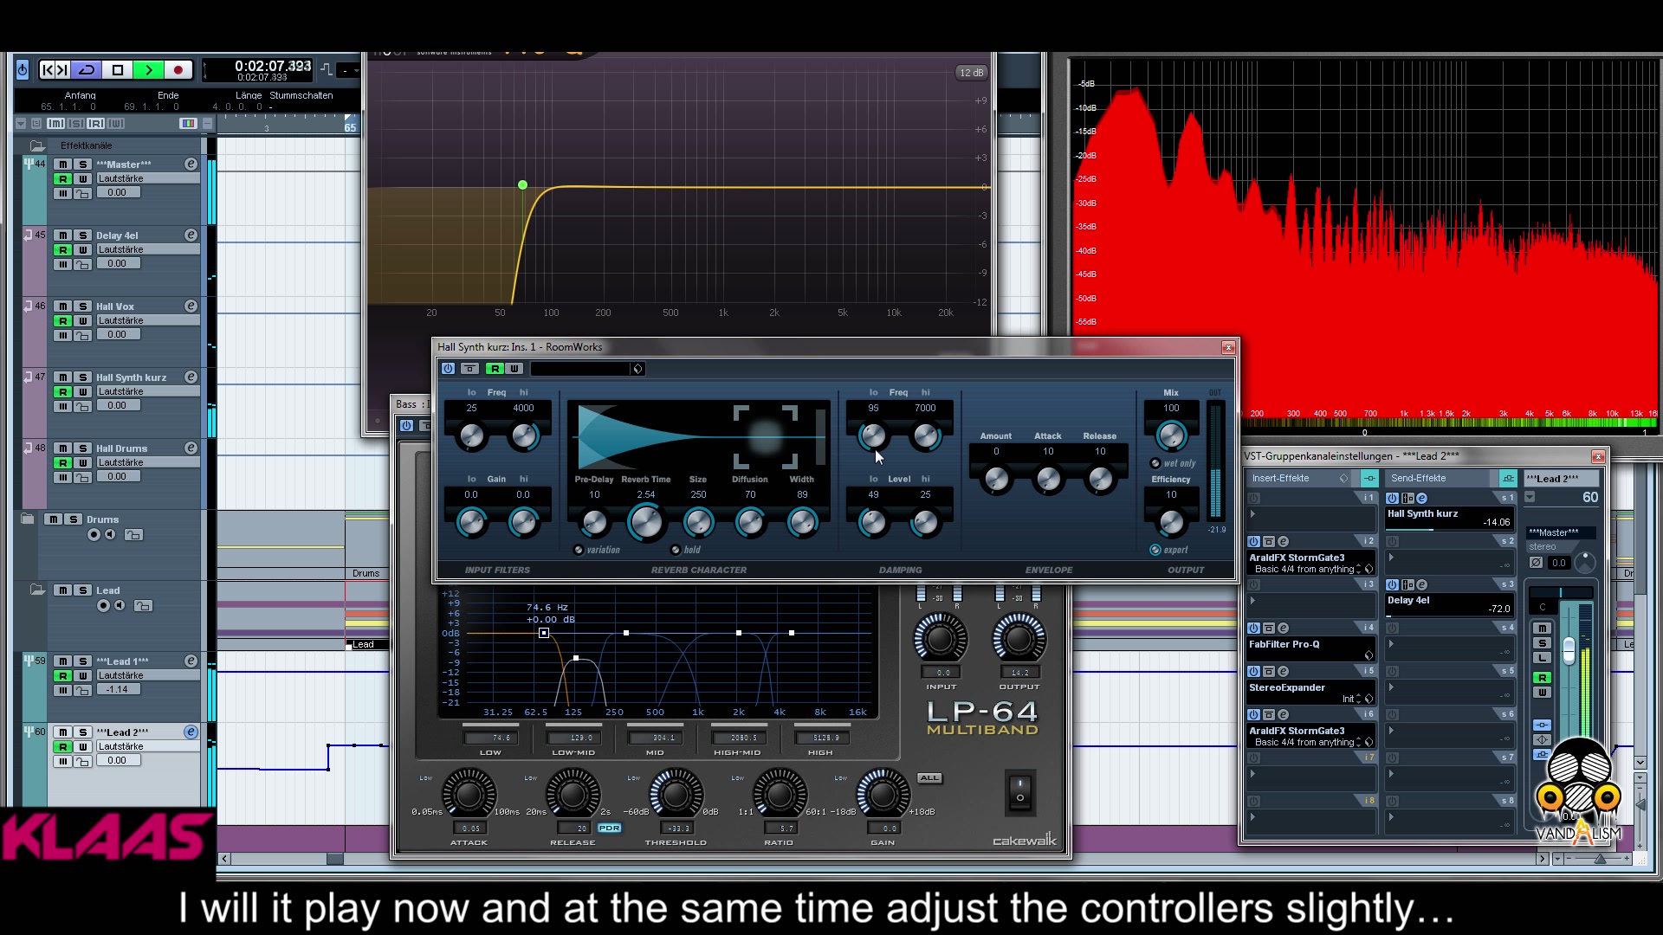Mute the ***Master*** track

tap(63, 164)
